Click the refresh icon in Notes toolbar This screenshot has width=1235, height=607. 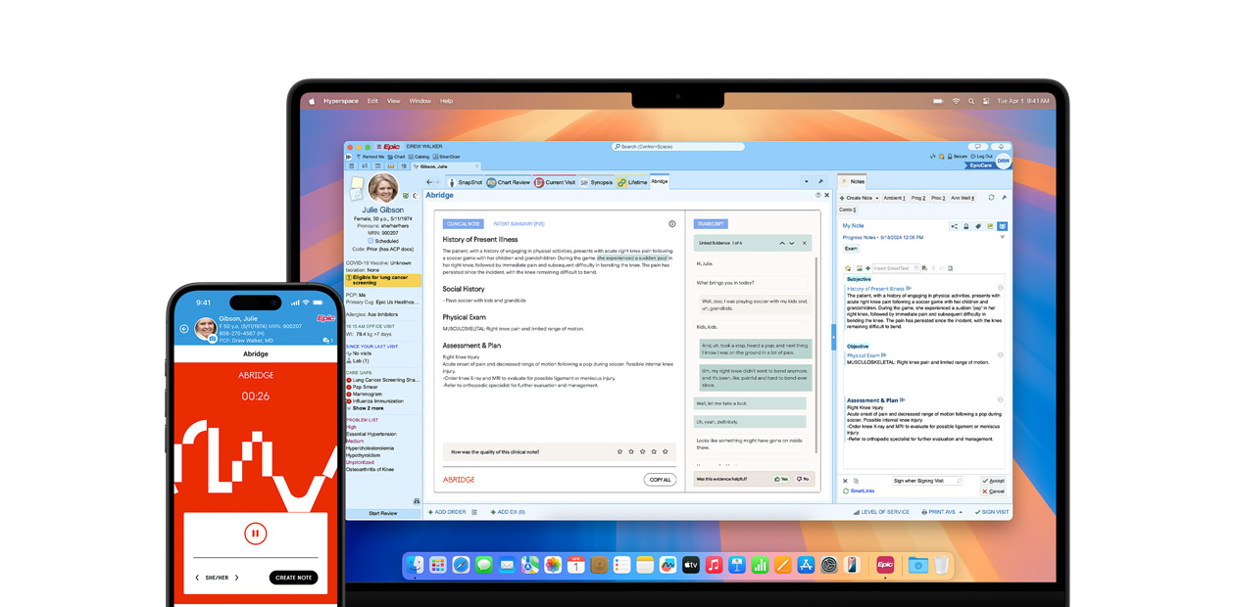(x=991, y=198)
